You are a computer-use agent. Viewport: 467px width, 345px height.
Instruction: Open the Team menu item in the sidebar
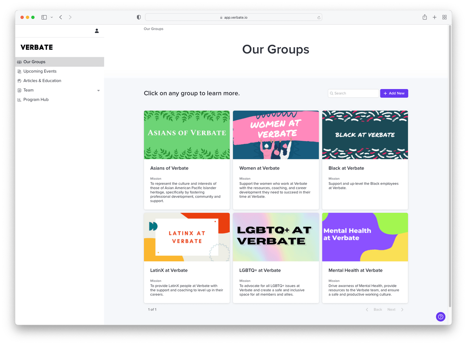point(28,90)
